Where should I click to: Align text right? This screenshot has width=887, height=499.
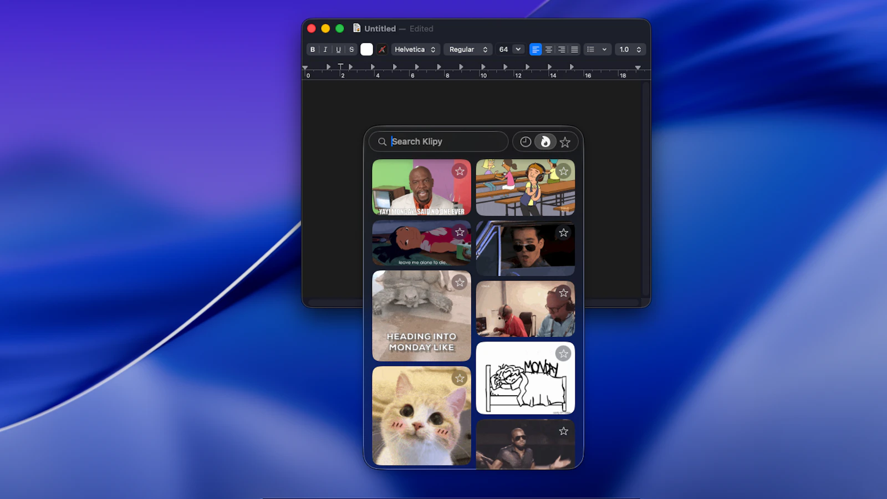[562, 49]
